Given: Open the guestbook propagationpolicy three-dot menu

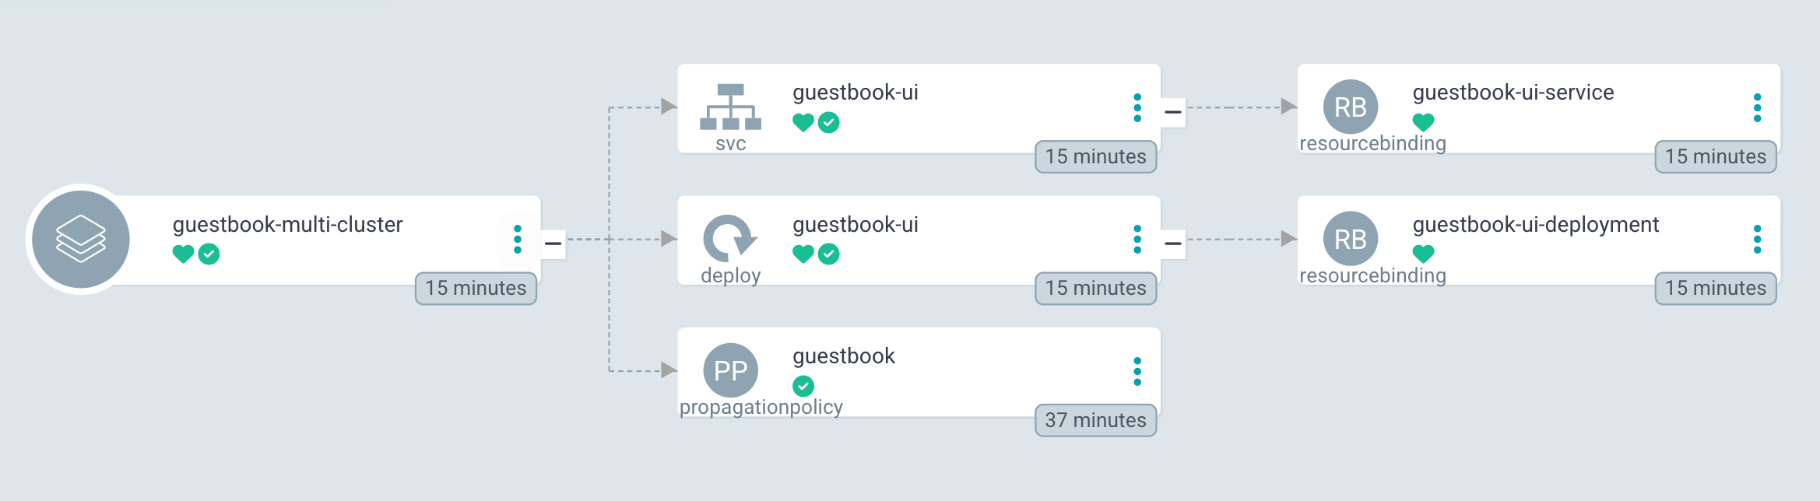Looking at the screenshot, I should click(x=1137, y=371).
